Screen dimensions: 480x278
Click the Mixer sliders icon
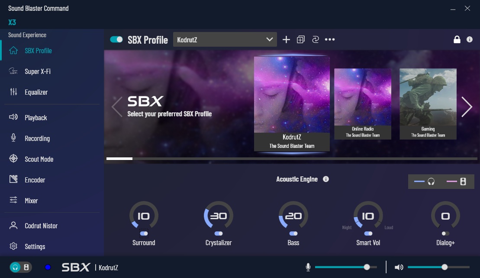[13, 200]
